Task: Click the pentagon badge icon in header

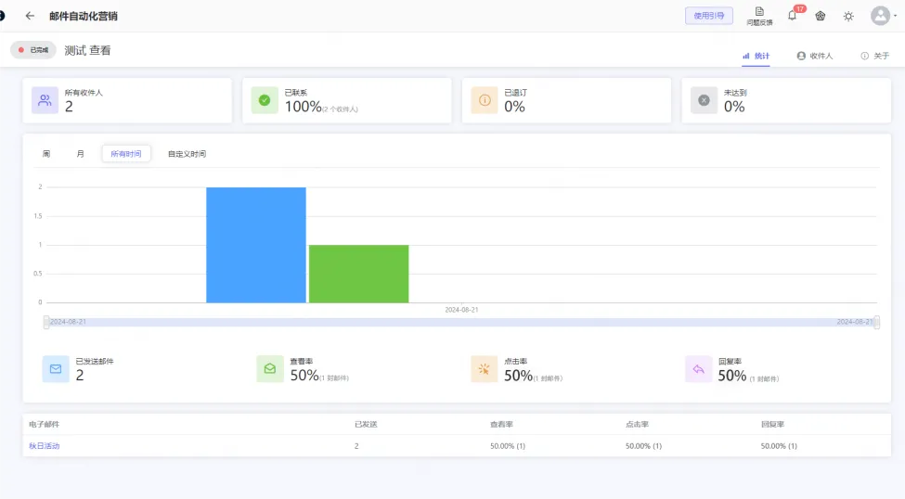Action: 821,16
